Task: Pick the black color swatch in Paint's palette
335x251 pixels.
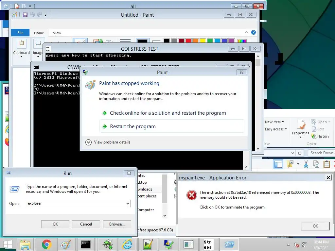Action: (167, 41)
